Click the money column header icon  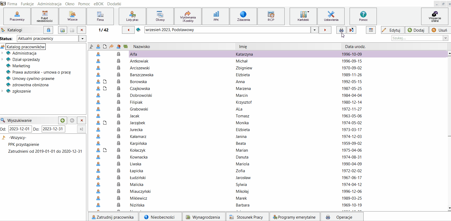(125, 46)
